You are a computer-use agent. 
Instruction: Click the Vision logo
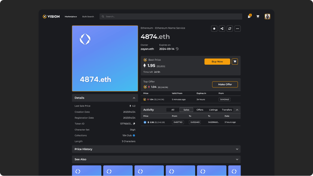tap(51, 17)
